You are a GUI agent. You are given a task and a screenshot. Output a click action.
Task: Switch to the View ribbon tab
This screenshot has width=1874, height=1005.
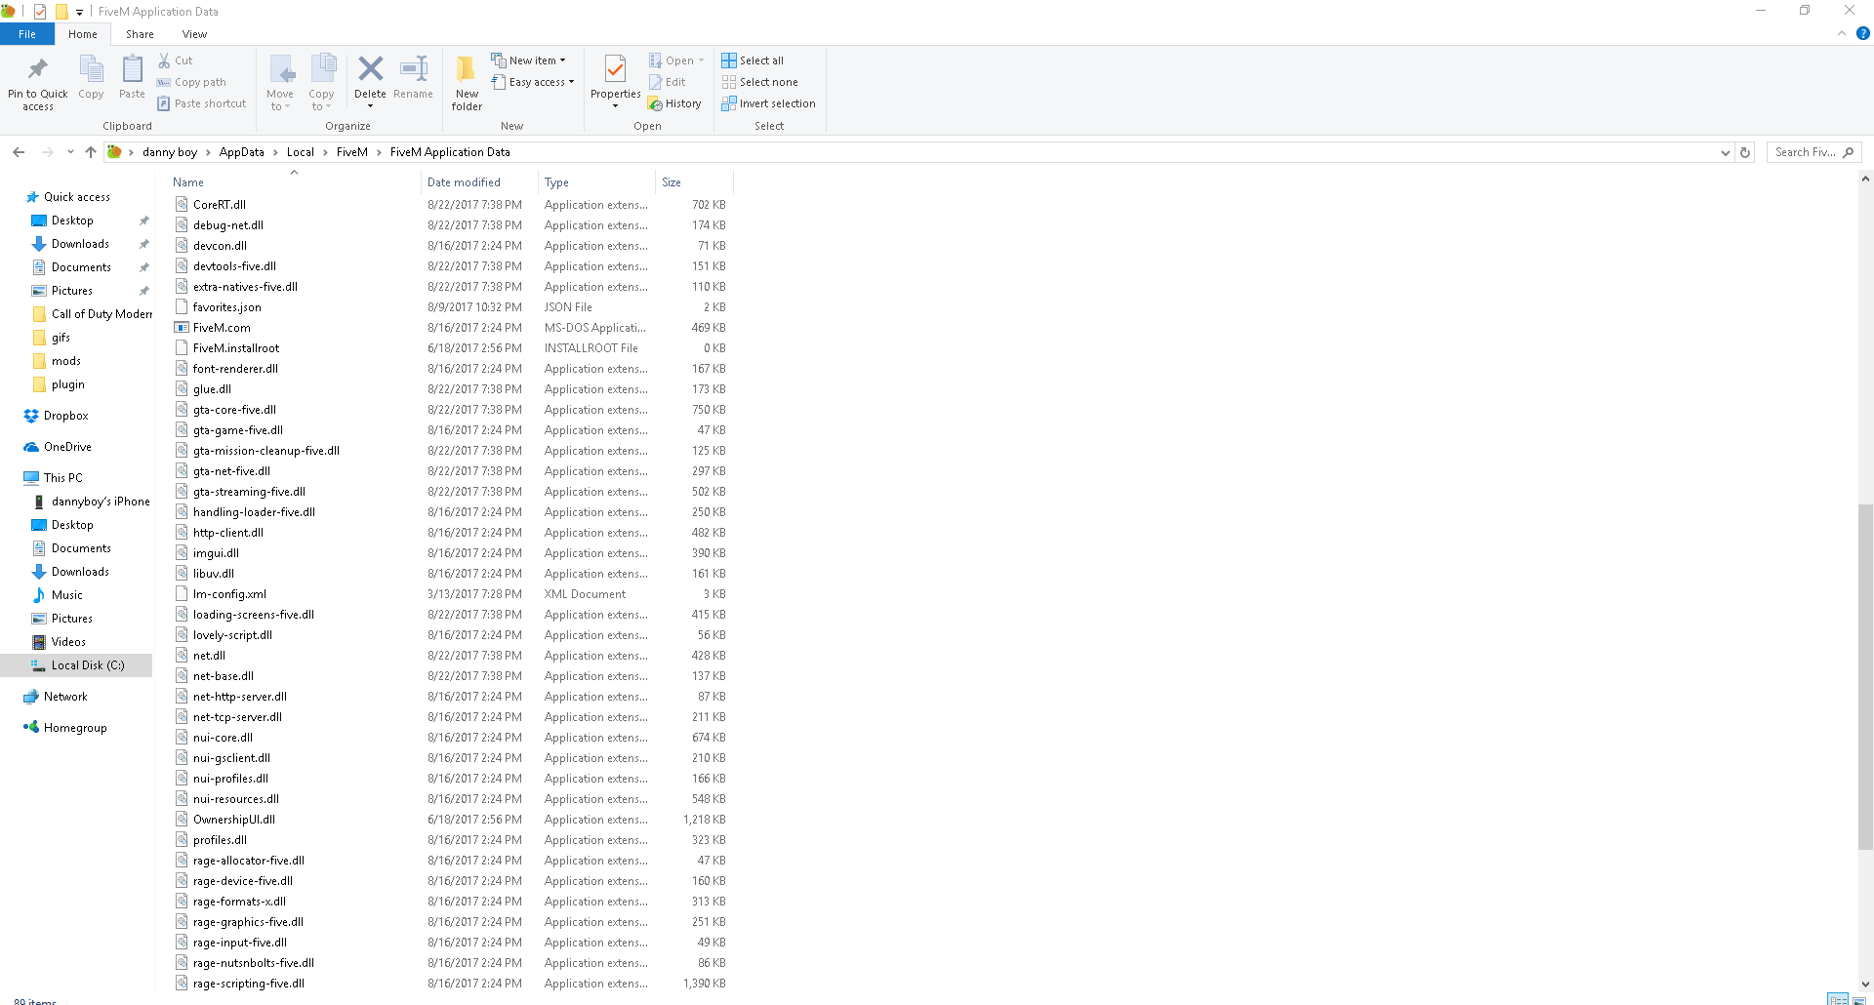tap(194, 34)
